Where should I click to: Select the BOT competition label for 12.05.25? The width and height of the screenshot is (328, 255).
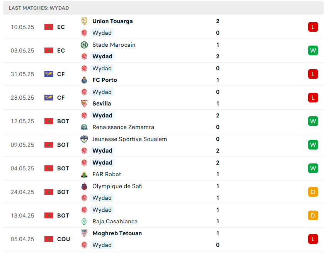[x=63, y=121]
